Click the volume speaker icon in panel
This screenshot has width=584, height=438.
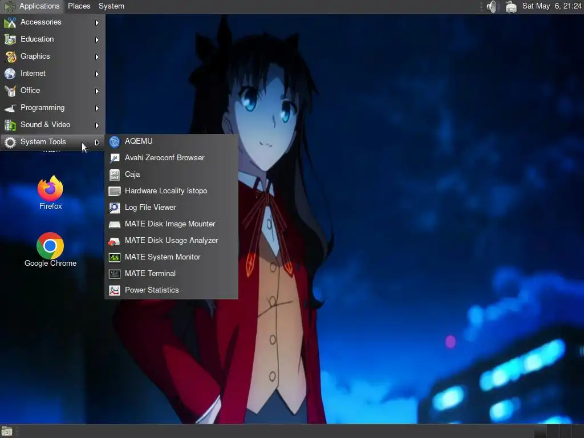tap(492, 6)
